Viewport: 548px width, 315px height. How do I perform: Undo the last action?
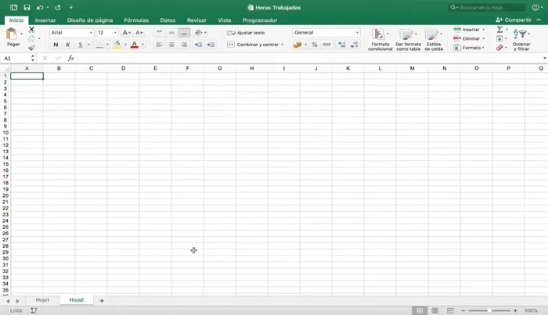pos(40,7)
